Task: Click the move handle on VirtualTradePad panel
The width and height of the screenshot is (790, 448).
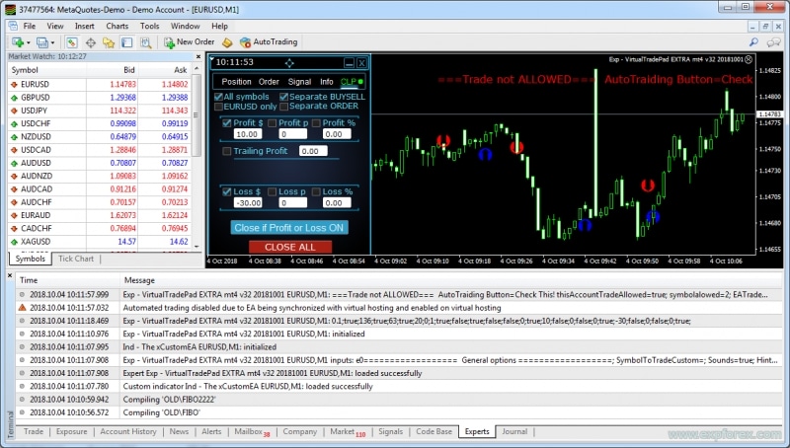Action: pos(289,62)
